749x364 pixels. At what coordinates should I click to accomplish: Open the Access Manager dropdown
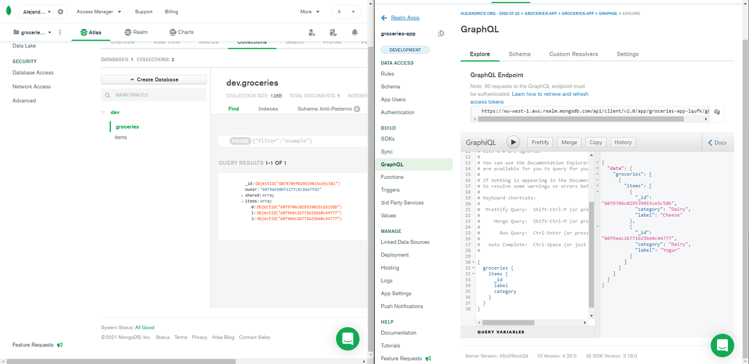(99, 11)
